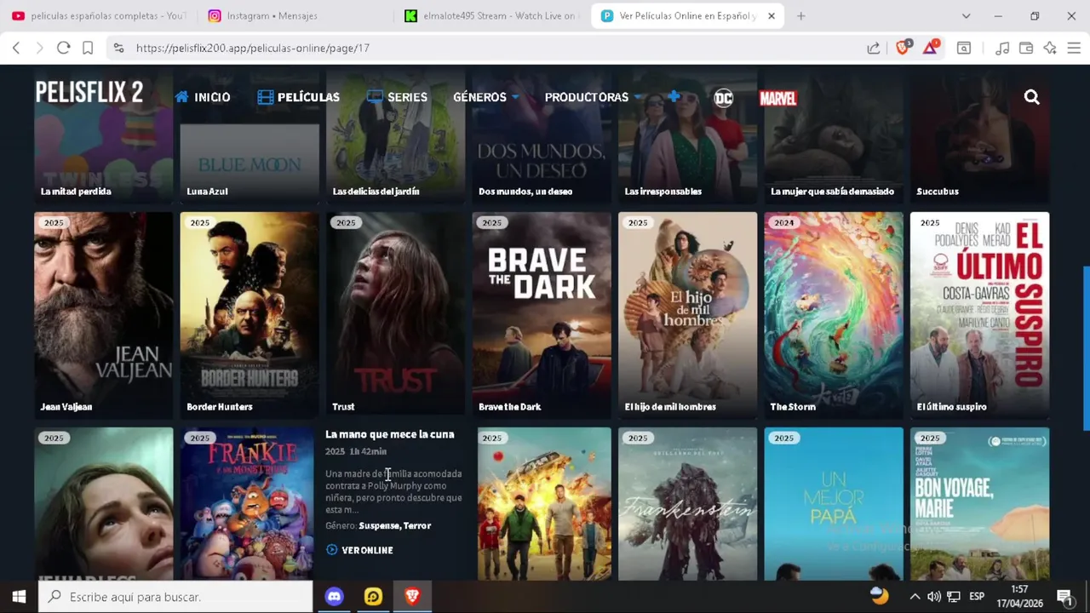
Task: Open the Leo AI sparkle icon
Action: click(1050, 49)
